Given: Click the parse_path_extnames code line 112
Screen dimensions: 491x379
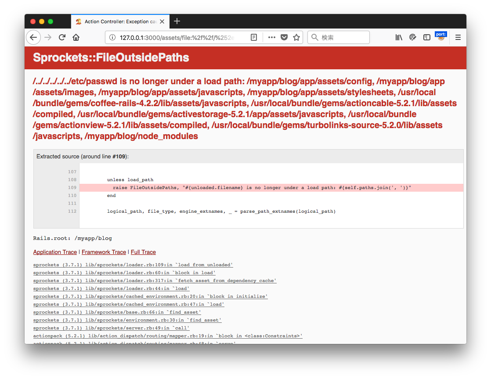Looking at the screenshot, I should tap(221, 211).
